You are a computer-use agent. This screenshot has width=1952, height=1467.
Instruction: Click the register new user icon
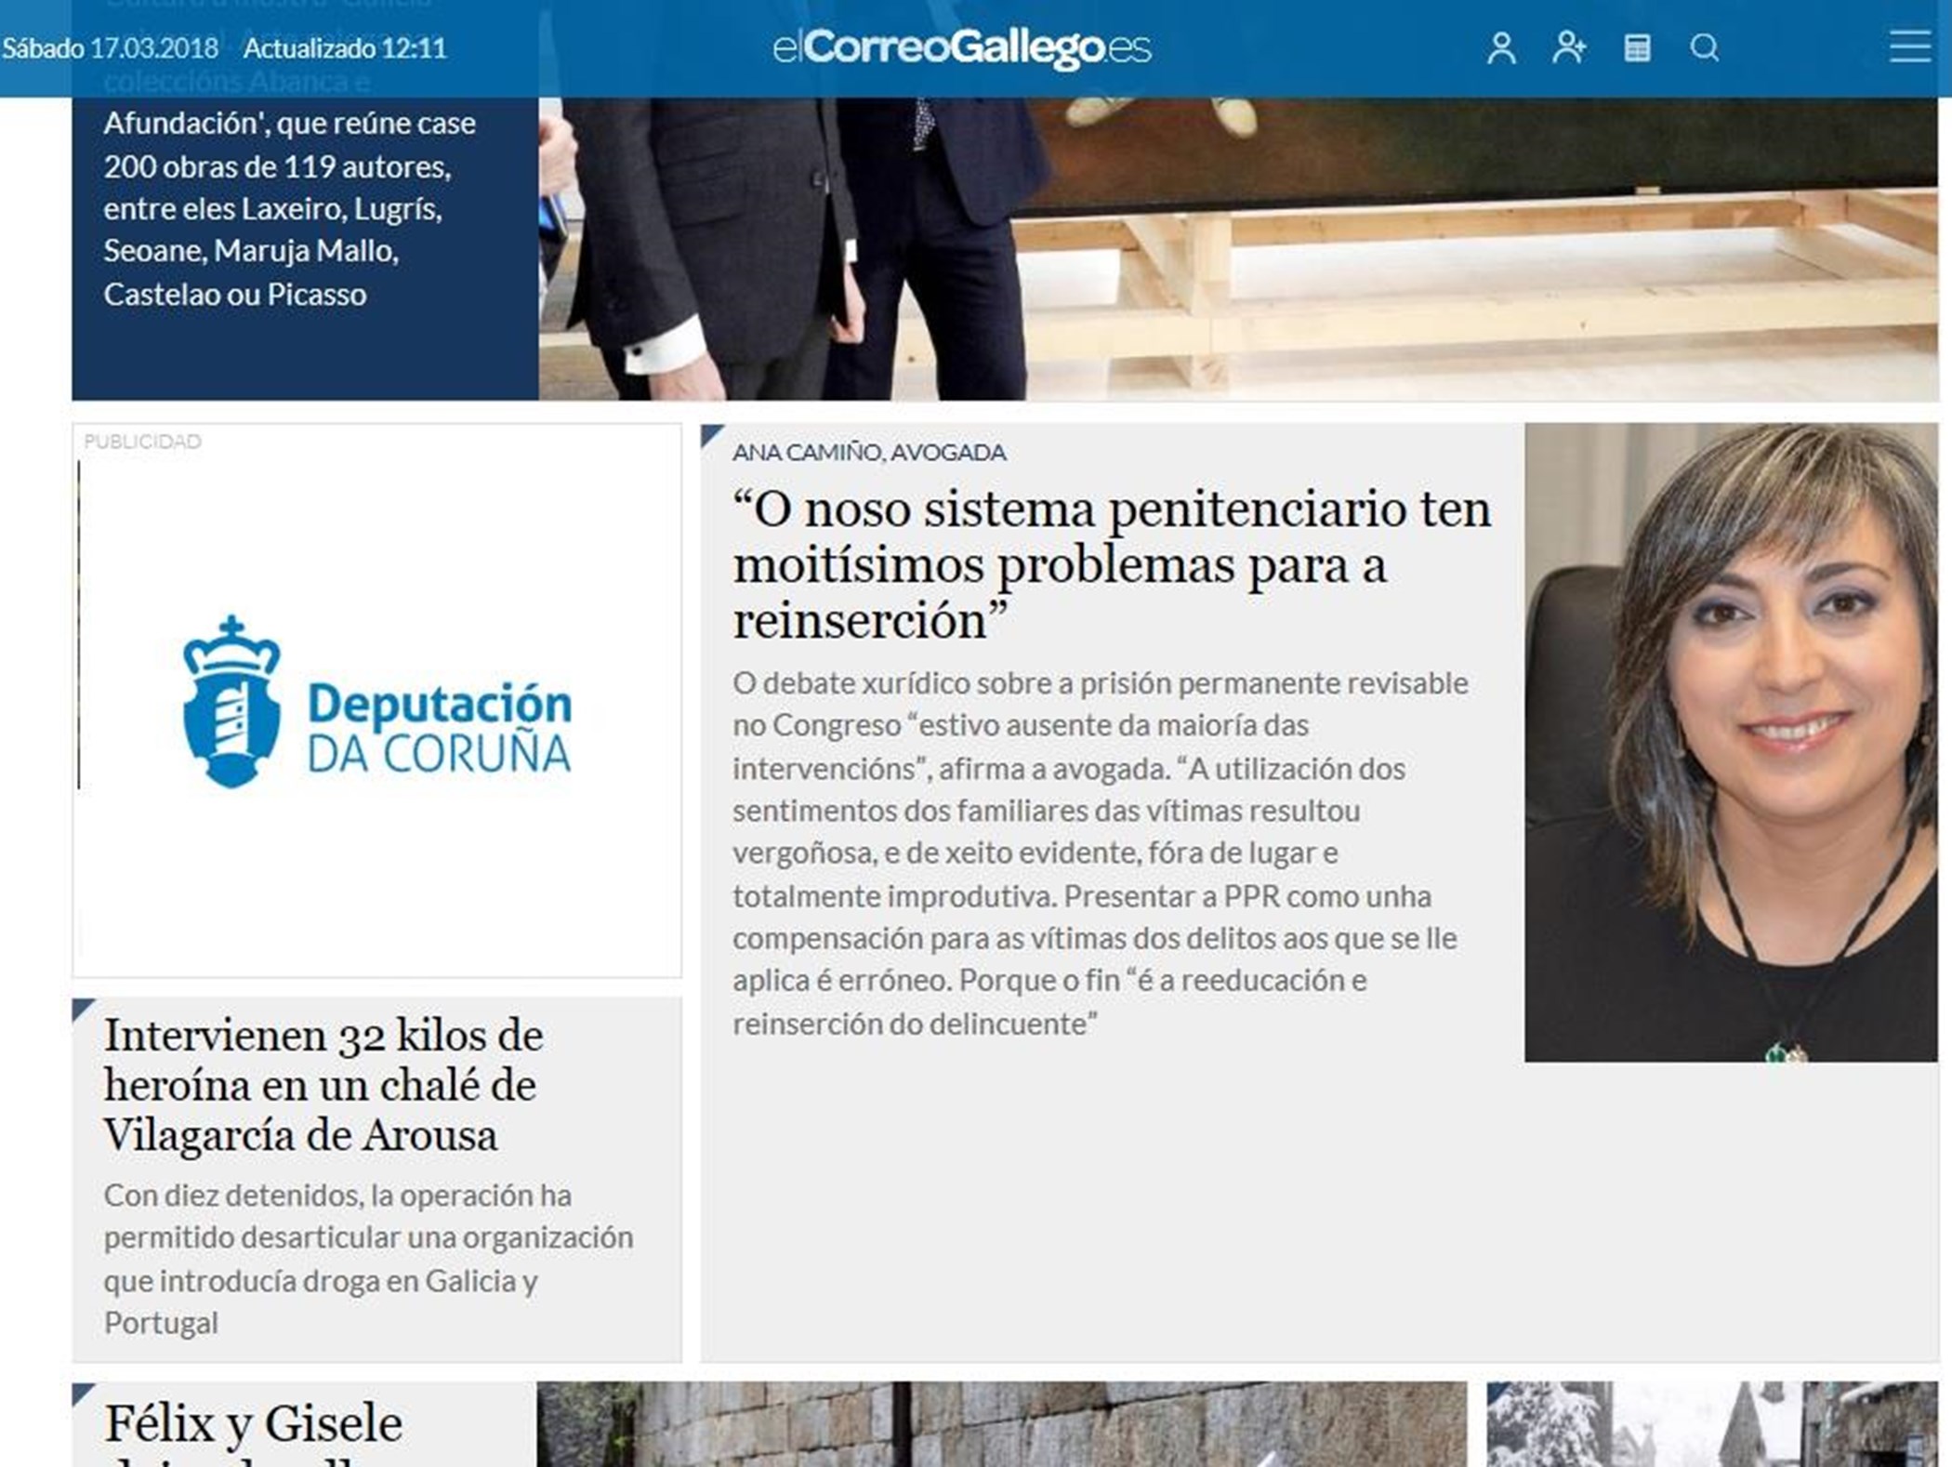pyautogui.click(x=1567, y=48)
